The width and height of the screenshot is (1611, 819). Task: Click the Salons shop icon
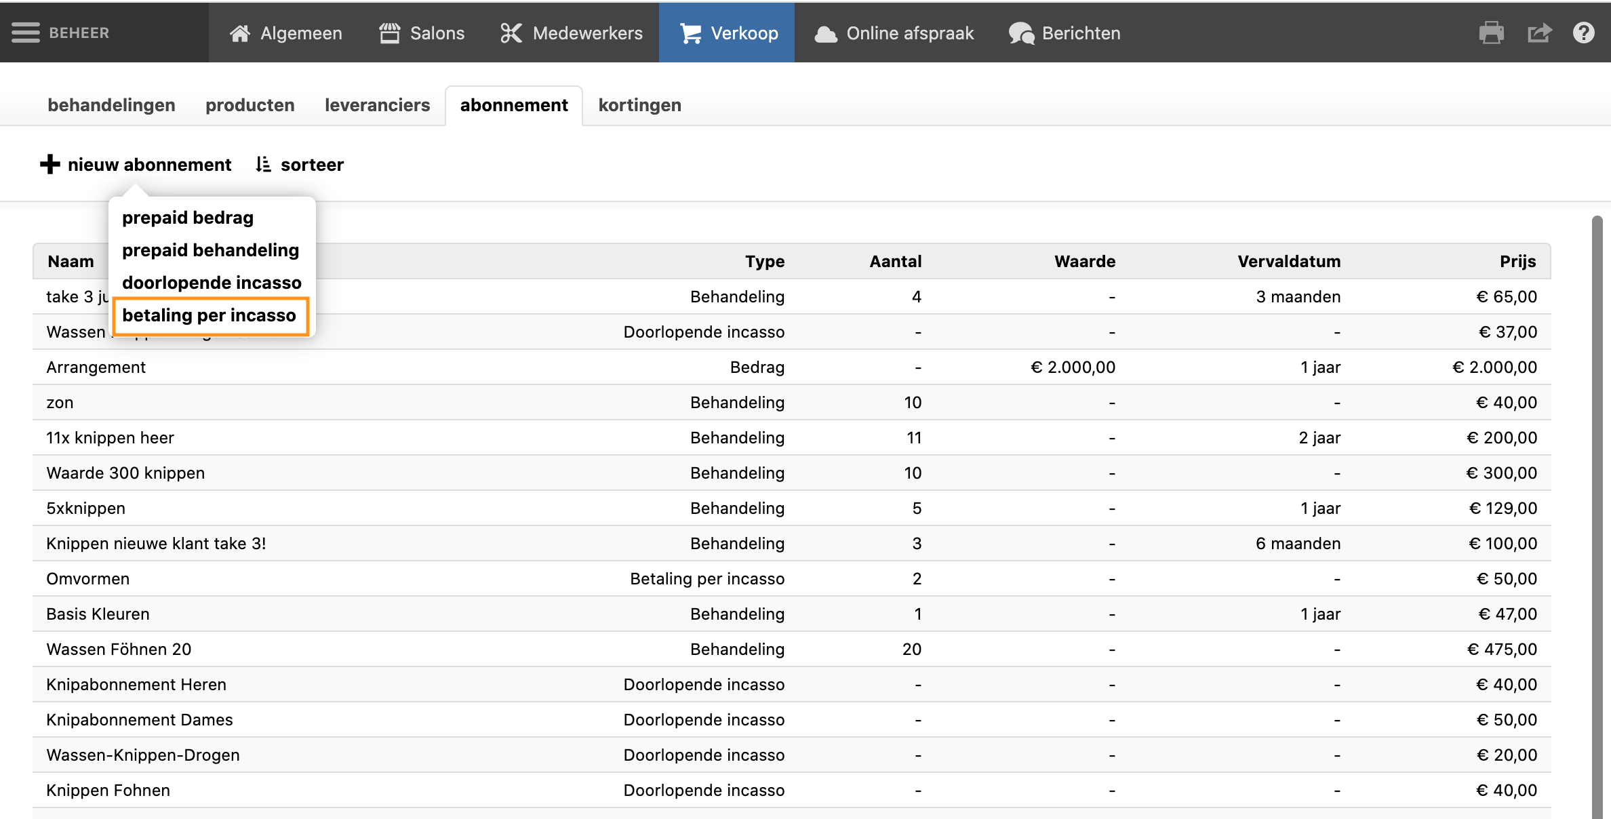click(x=390, y=33)
